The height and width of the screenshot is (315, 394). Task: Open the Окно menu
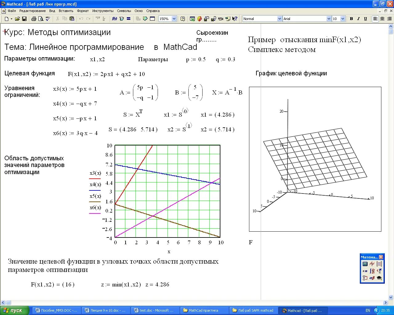tap(139, 11)
